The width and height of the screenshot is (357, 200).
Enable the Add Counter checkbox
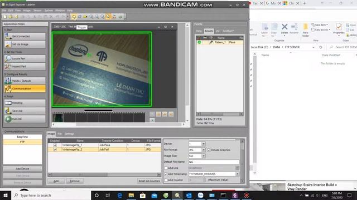[166, 180]
